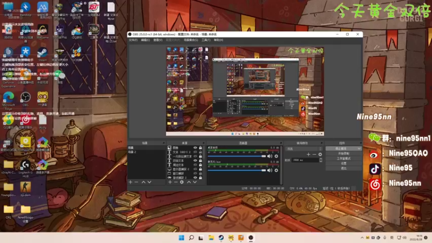The height and width of the screenshot is (243, 432).
Task: Open Windows Start button on taskbar
Action: (x=181, y=238)
